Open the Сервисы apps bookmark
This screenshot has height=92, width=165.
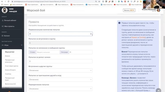click(5, 5)
